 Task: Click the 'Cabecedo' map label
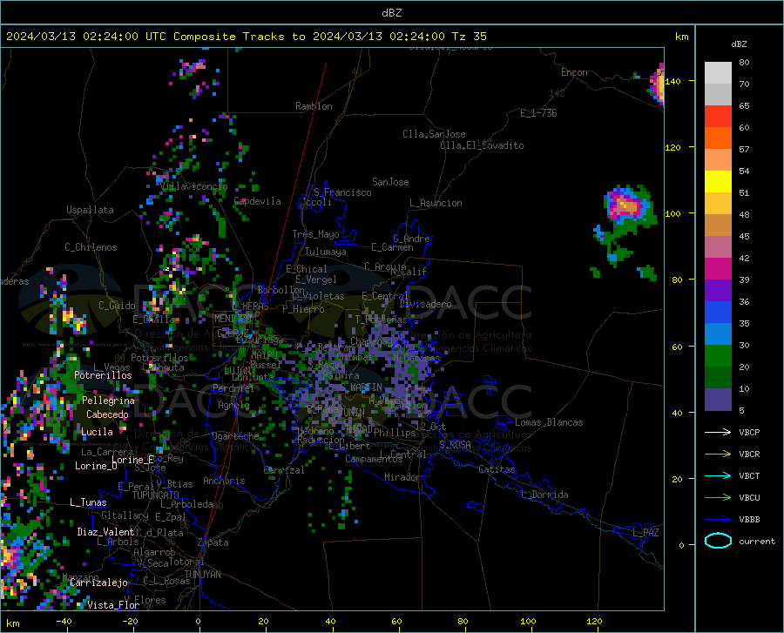[x=107, y=414]
